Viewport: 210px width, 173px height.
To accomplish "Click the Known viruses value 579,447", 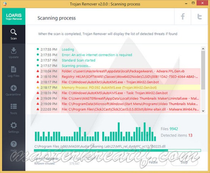I will pos(74,164).
